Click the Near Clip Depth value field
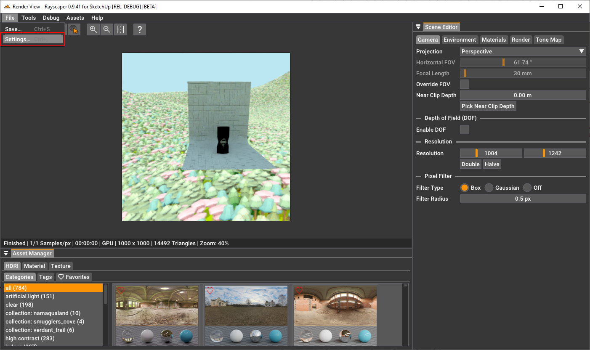The width and height of the screenshot is (590, 350). 523,95
